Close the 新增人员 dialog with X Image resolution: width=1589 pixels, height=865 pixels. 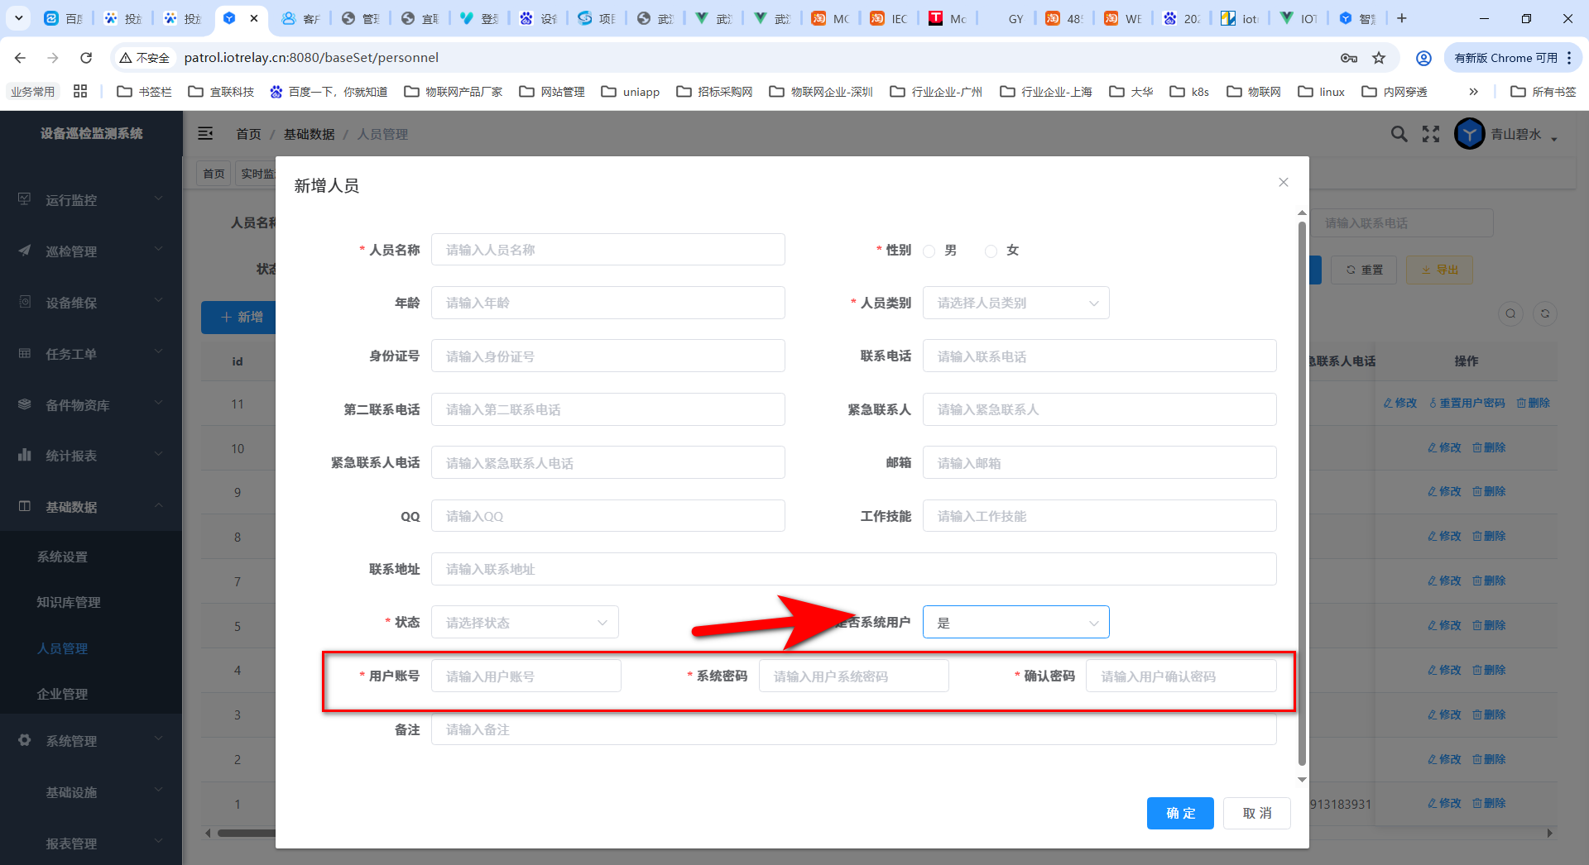(1283, 182)
